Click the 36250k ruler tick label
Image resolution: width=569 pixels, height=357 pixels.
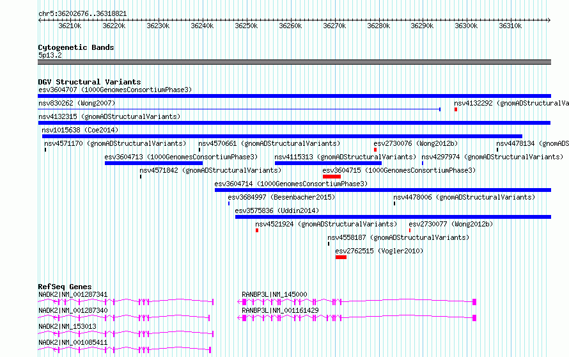[x=246, y=26]
